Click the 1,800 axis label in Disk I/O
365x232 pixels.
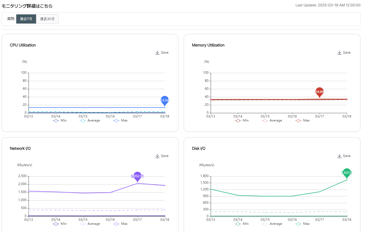coord(204,176)
